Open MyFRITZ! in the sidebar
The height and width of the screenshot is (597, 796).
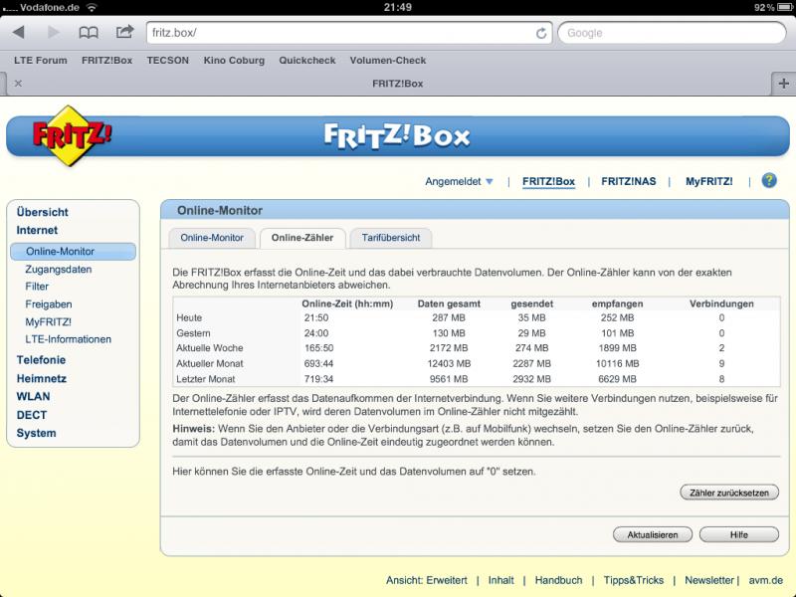pyautogui.click(x=48, y=321)
